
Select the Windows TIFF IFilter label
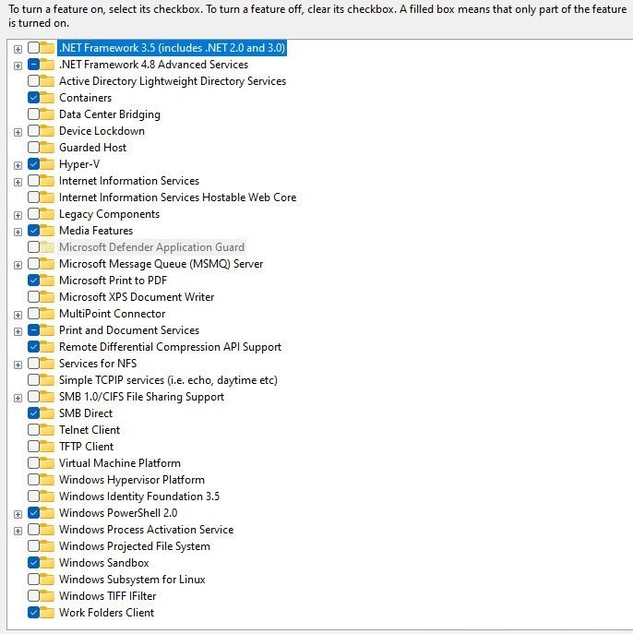(108, 596)
